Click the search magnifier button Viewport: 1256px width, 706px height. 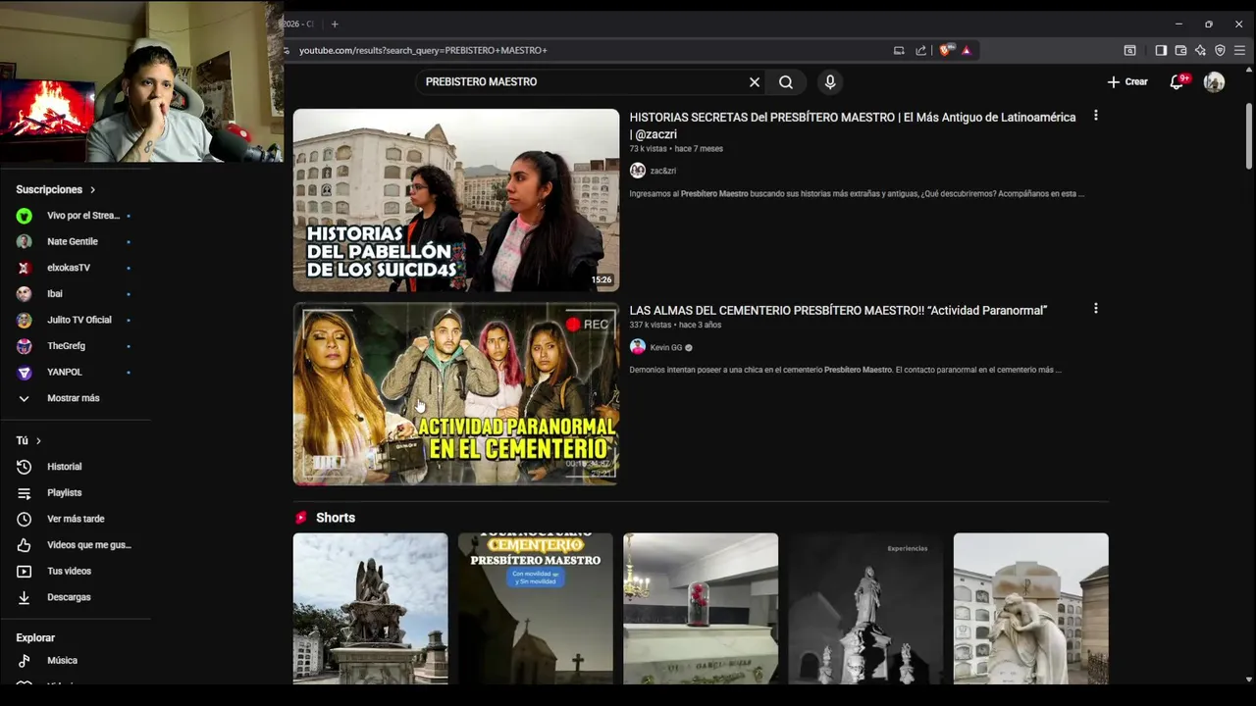[786, 82]
